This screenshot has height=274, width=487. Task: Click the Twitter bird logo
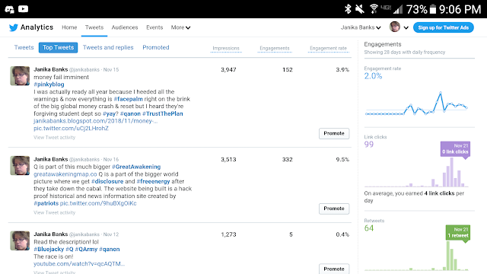[x=14, y=27]
